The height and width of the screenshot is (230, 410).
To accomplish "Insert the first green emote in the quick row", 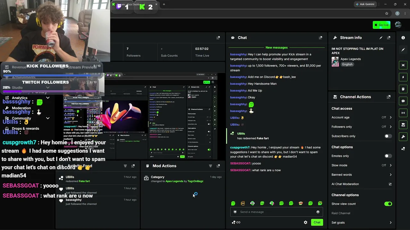I will pyautogui.click(x=233, y=203).
